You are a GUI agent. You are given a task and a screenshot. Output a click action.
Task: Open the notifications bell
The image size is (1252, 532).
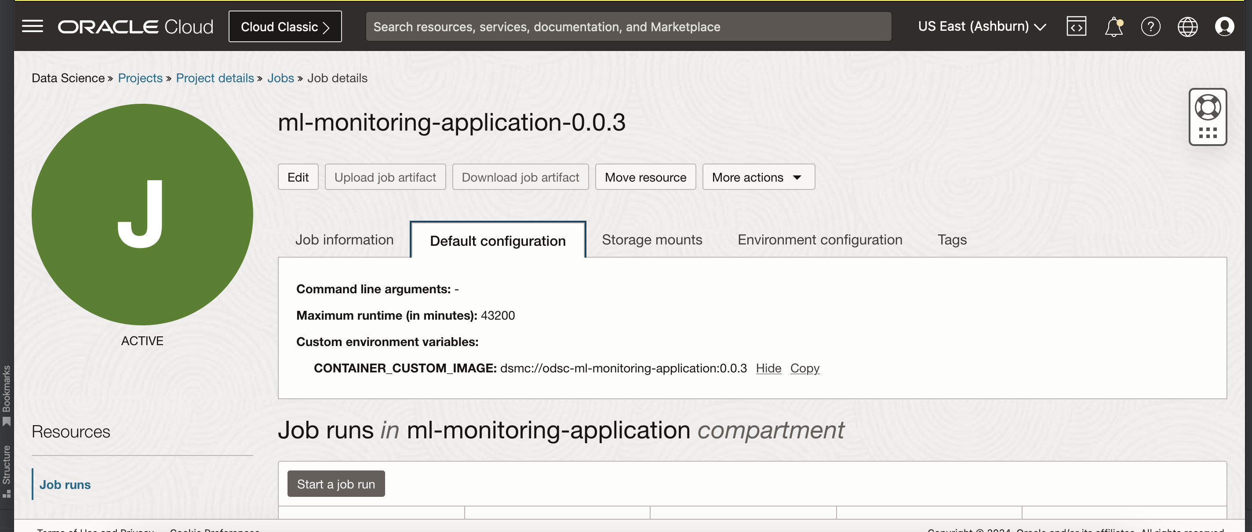tap(1114, 26)
